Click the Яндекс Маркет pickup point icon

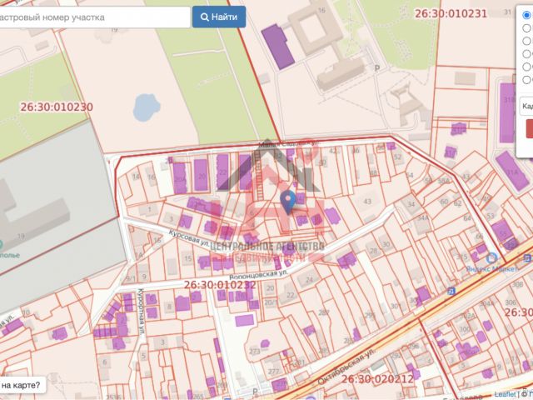(x=491, y=258)
